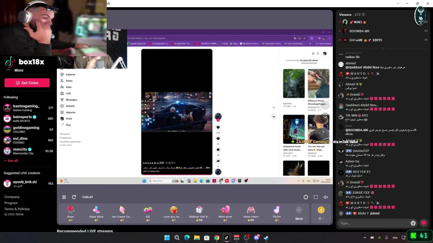This screenshot has height=243, width=433.
Task: Expand See all following list
Action: click(11, 161)
